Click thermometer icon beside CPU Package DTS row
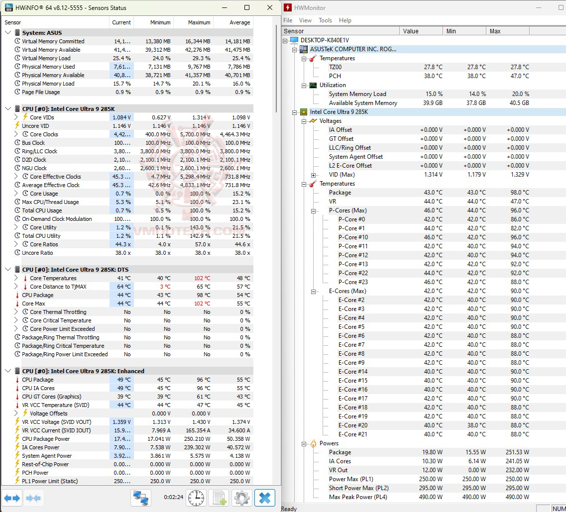 [x=17, y=295]
